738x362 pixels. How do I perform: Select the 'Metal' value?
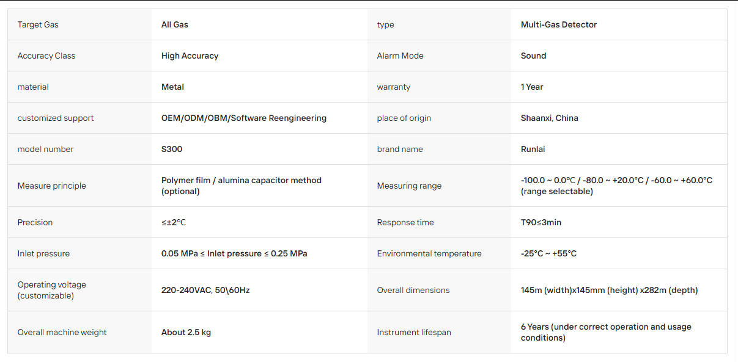coord(172,87)
